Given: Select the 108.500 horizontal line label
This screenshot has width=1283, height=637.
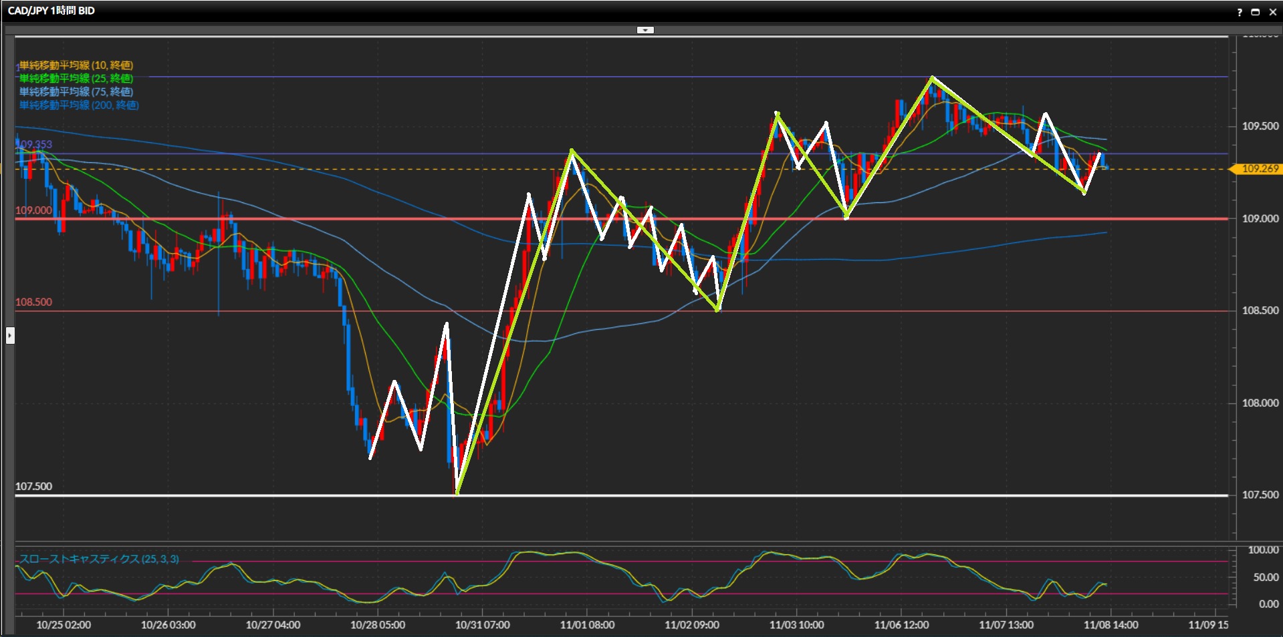Looking at the screenshot, I should [33, 302].
